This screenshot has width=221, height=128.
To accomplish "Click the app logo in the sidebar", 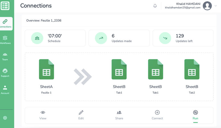I will pos(5,6).
